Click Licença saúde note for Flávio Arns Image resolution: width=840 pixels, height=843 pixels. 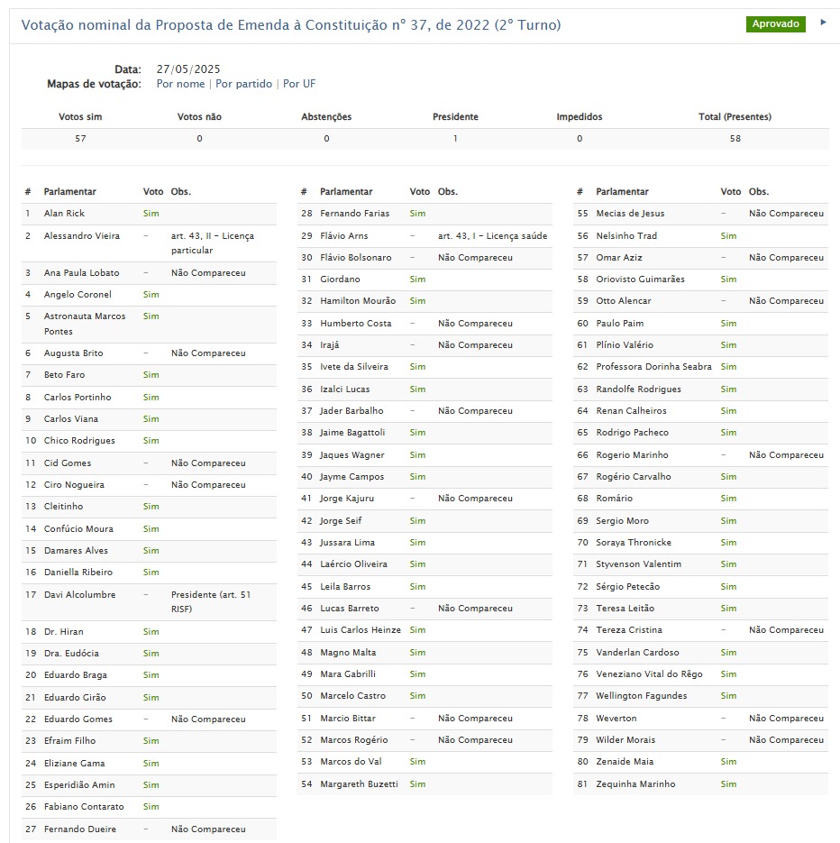[492, 236]
